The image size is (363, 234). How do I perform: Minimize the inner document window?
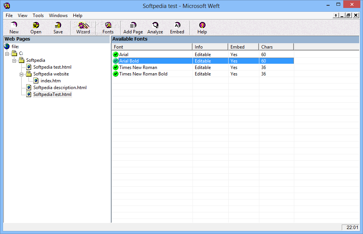(x=342, y=15)
